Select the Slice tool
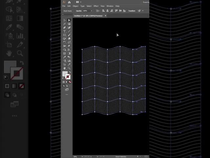The width and height of the screenshot is (210, 158). [x=69, y=65]
